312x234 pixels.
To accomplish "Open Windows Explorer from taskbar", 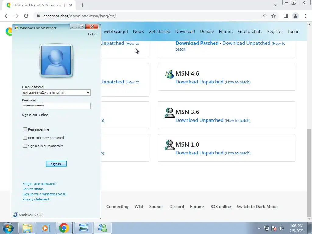I will click(x=27, y=228).
